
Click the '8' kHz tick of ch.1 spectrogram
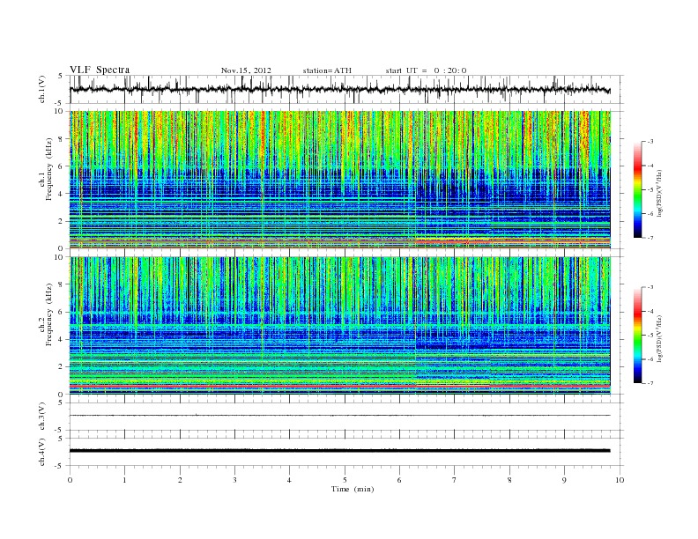point(62,139)
